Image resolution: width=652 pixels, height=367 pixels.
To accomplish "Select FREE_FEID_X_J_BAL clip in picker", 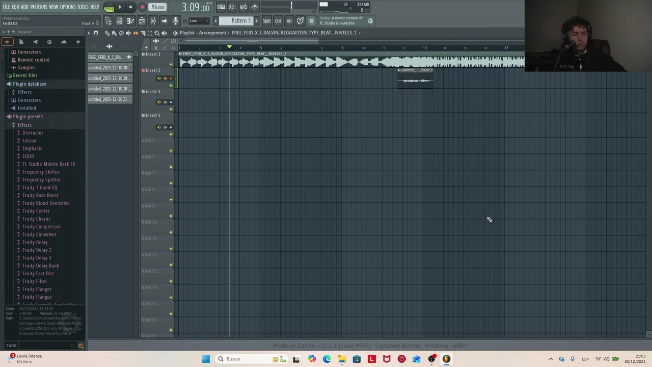I will click(x=110, y=57).
